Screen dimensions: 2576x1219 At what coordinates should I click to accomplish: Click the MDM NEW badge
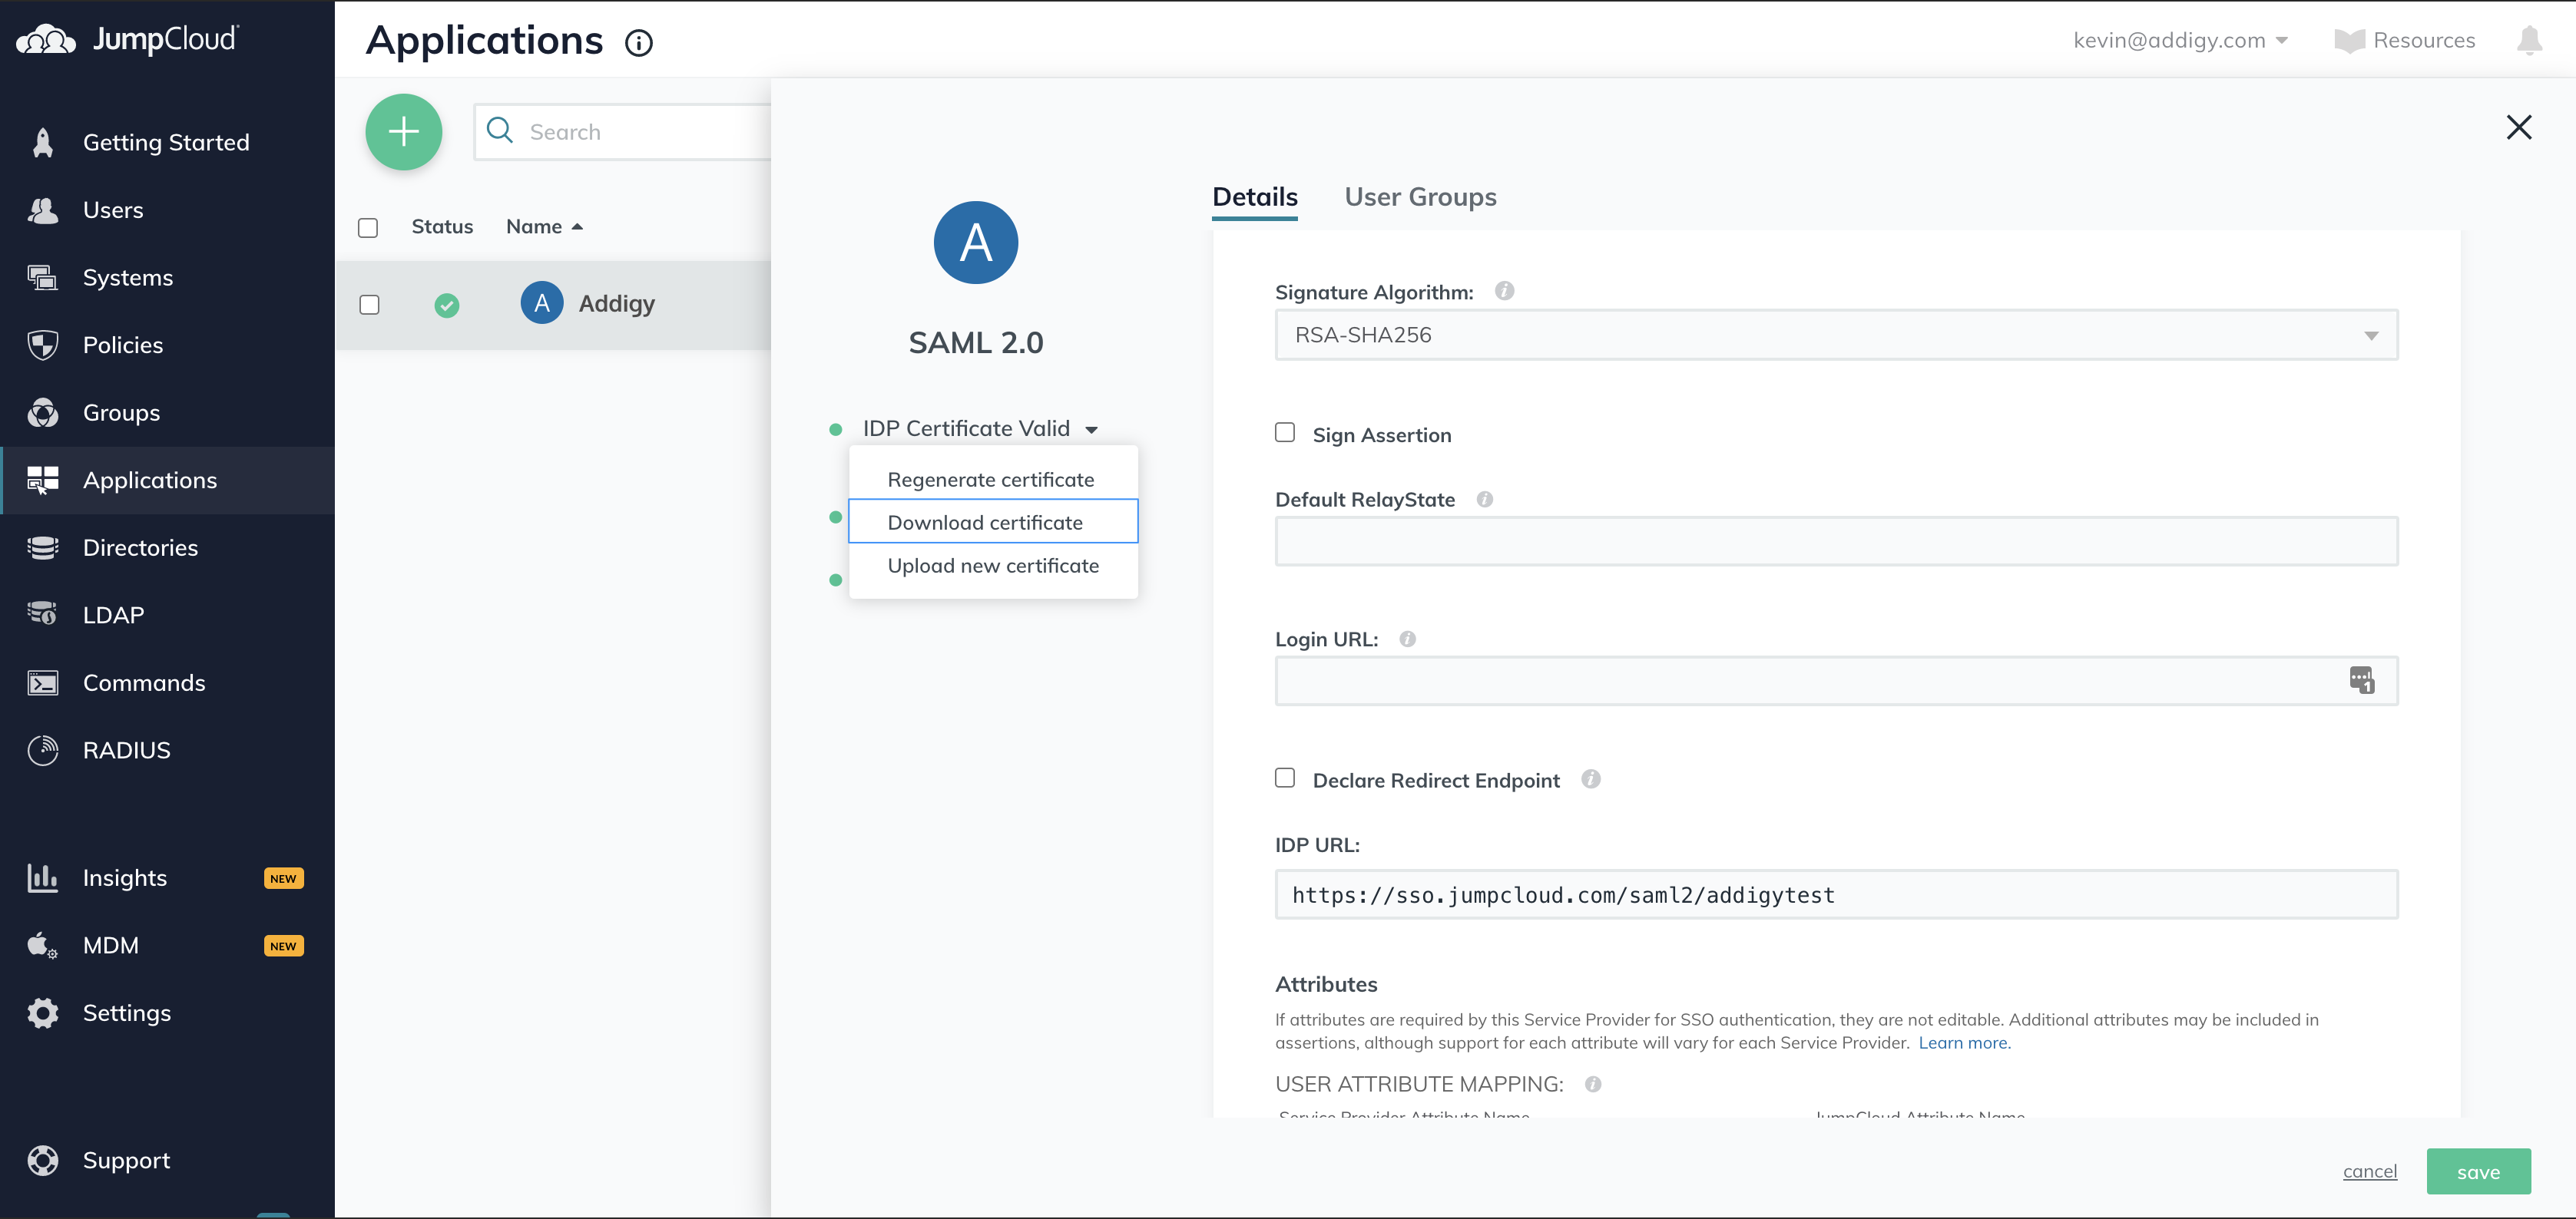(283, 946)
